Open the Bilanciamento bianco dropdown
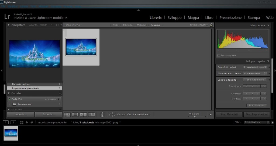Screen dimensions: 276x146 coord(255,73)
